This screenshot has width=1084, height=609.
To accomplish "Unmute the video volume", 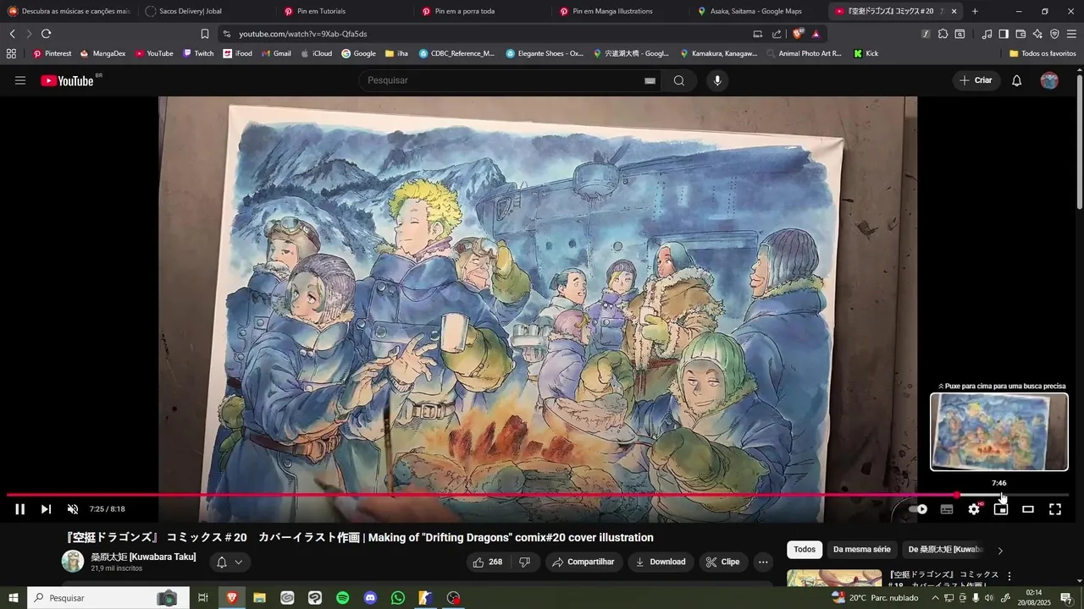I will [73, 509].
